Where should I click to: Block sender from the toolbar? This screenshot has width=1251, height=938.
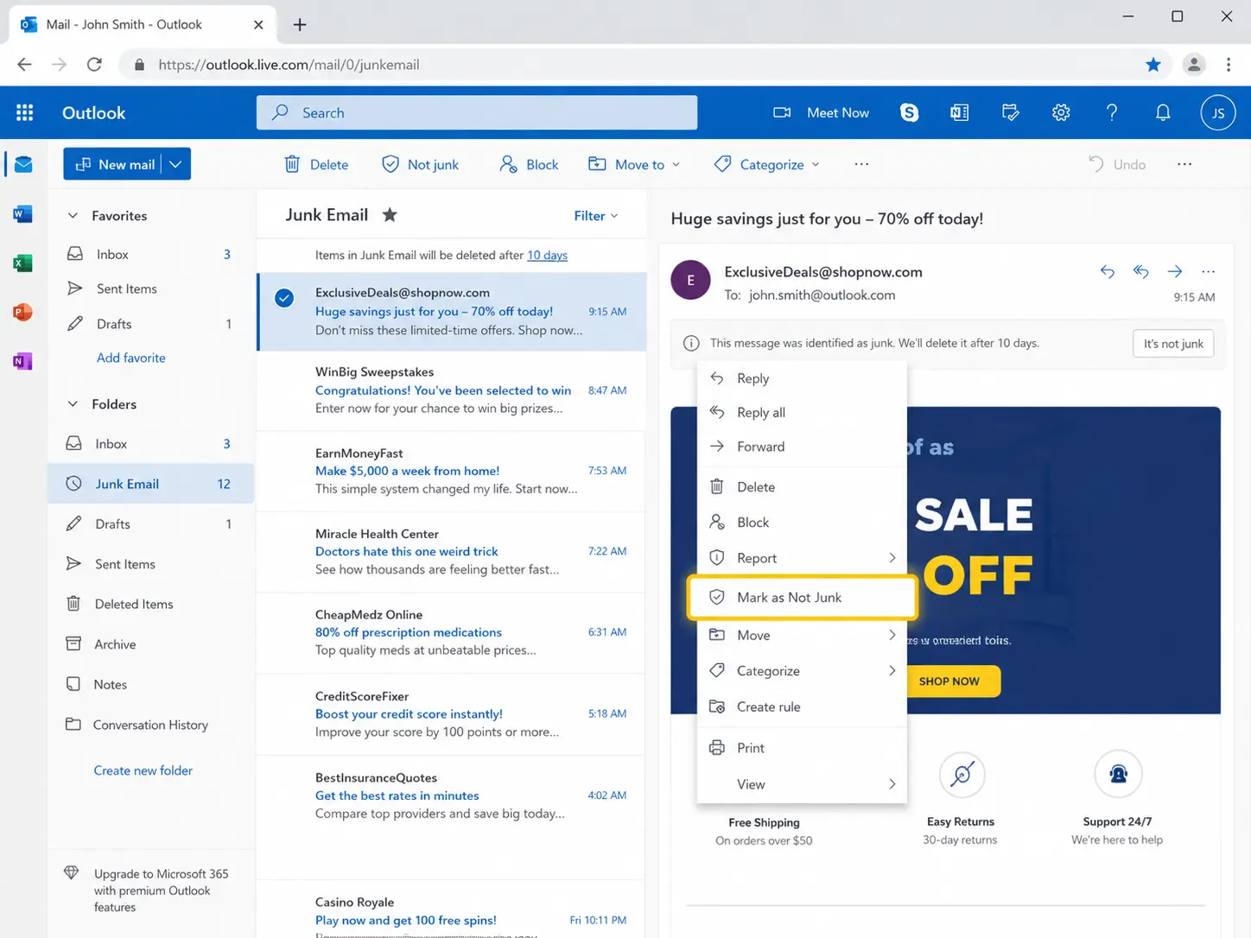click(x=529, y=164)
